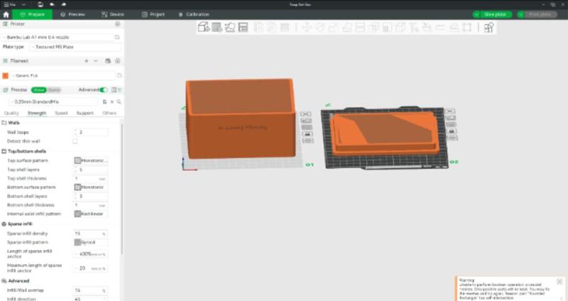Open the Quality settings tab
The width and height of the screenshot is (568, 301).
coord(11,113)
